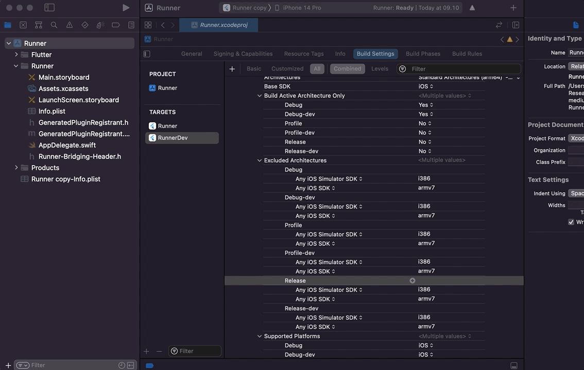Add a new target with plus
The width and height of the screenshot is (584, 370).
pos(146,351)
